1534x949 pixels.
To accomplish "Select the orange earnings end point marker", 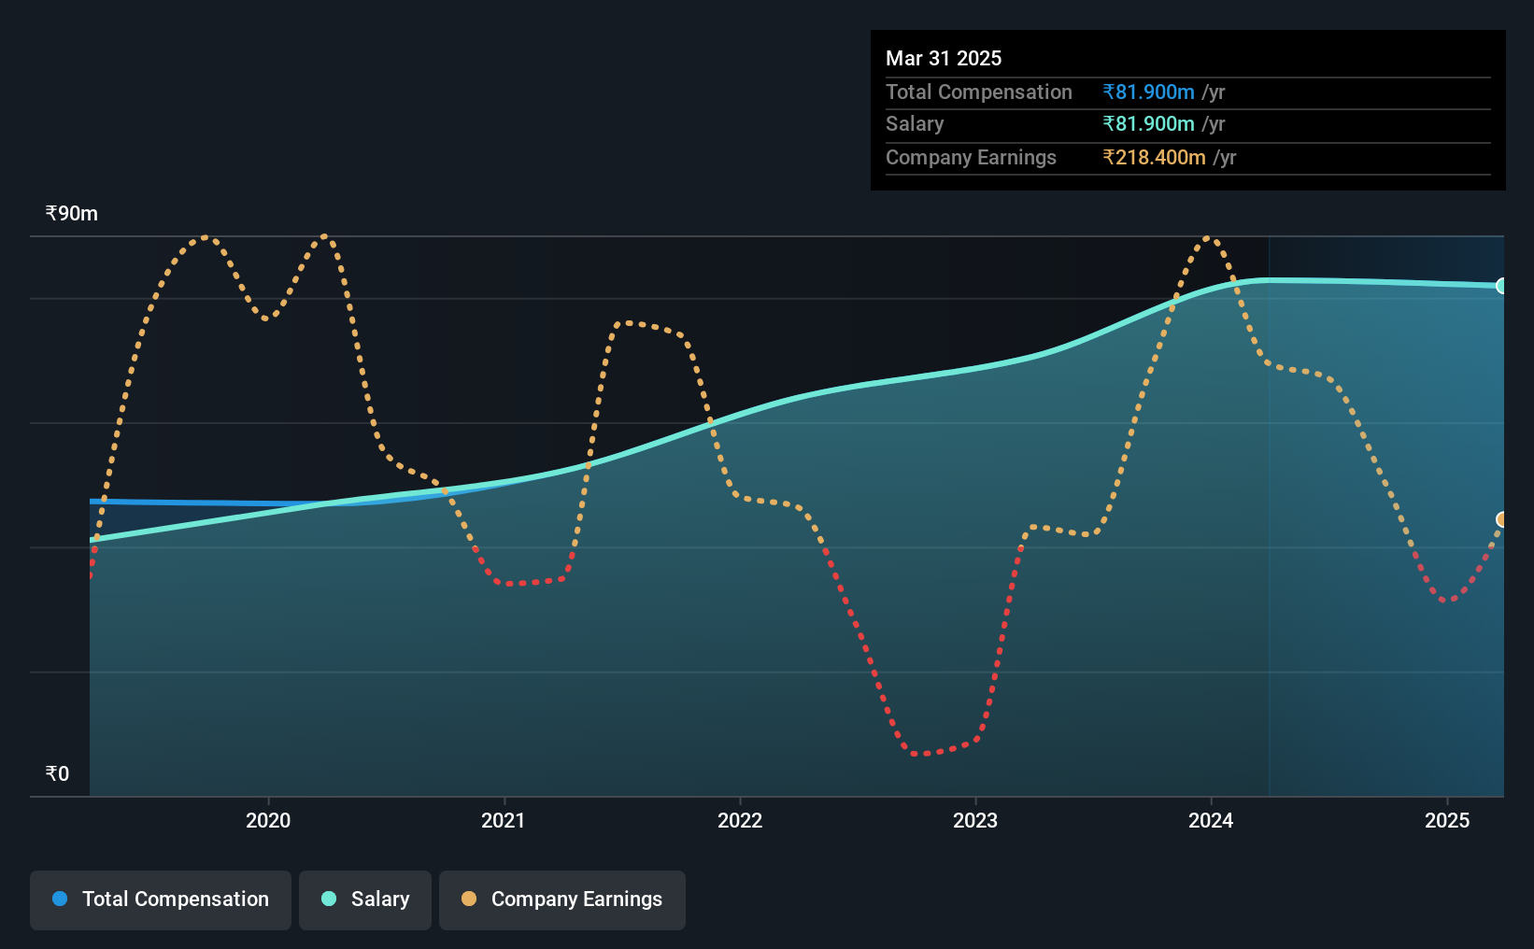I will tap(1502, 519).
